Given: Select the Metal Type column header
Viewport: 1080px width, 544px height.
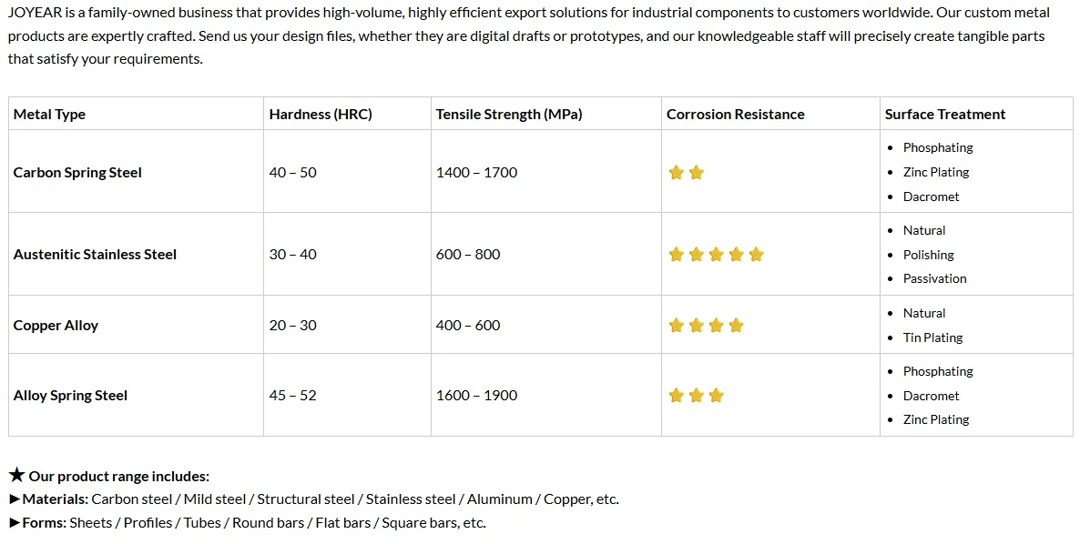Looking at the screenshot, I should pos(49,114).
